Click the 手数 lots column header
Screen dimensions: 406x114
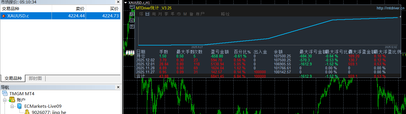(163, 52)
